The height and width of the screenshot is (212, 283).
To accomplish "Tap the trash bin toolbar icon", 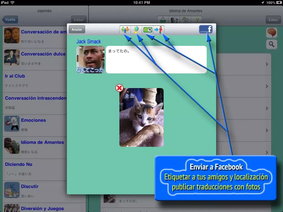I will [x=174, y=20].
